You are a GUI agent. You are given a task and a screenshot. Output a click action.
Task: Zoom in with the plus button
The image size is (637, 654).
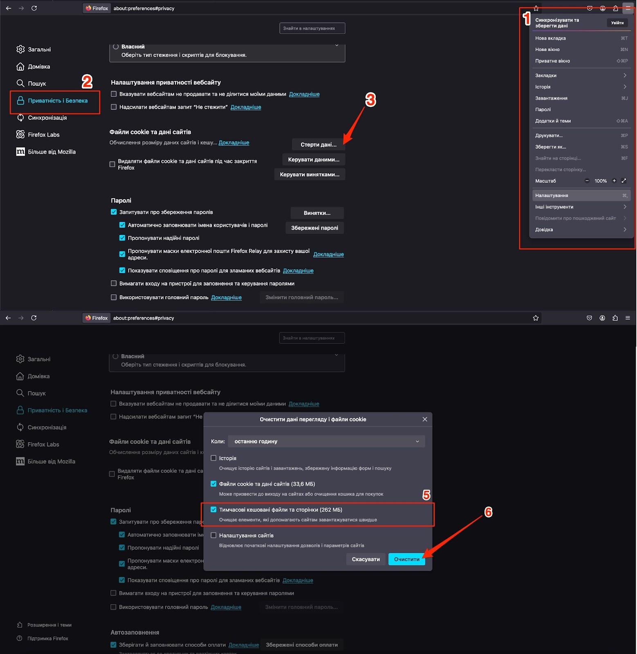point(614,181)
